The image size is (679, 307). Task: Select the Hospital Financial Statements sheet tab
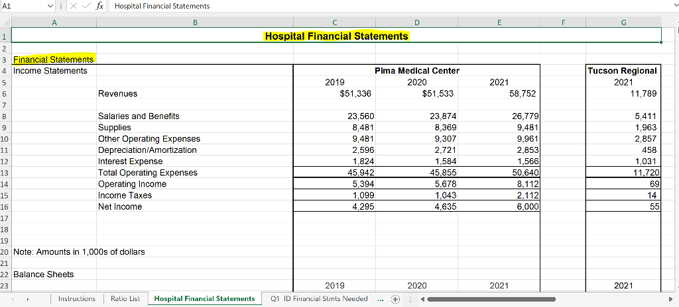pos(204,299)
